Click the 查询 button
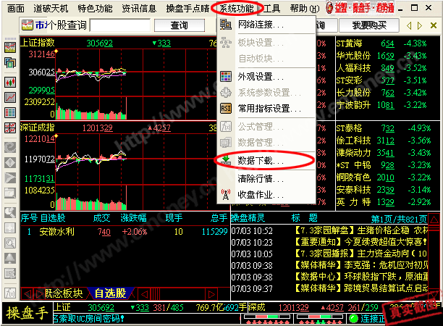This screenshot has height=326, width=443. click(x=180, y=25)
